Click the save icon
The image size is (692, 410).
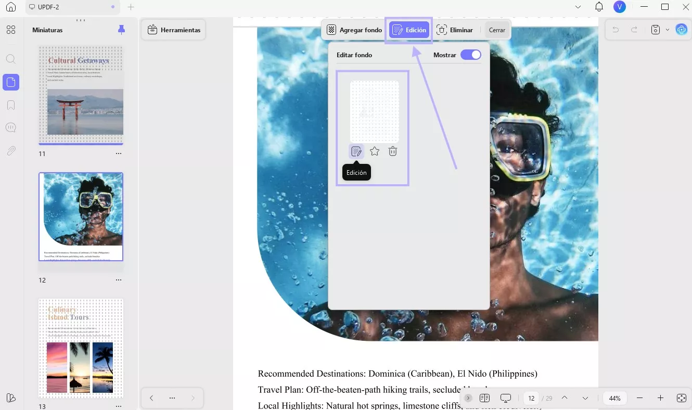point(656,30)
